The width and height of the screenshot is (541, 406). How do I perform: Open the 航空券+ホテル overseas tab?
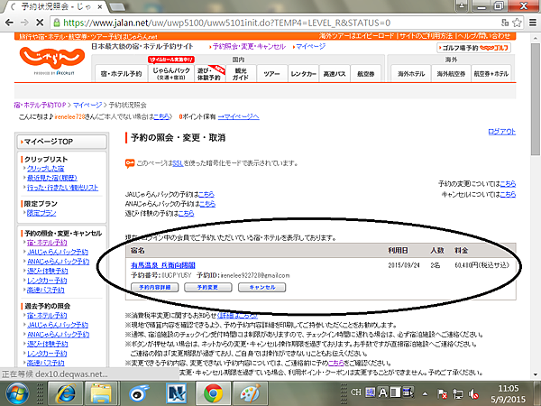point(491,74)
